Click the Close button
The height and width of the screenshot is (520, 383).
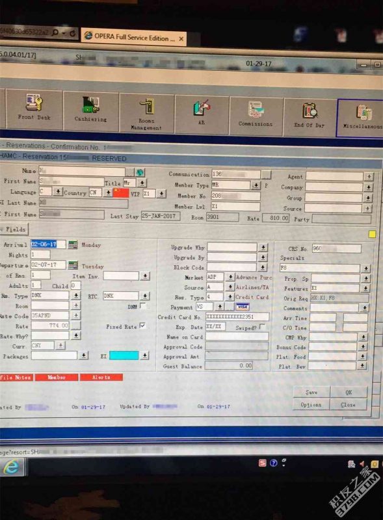tap(348, 405)
